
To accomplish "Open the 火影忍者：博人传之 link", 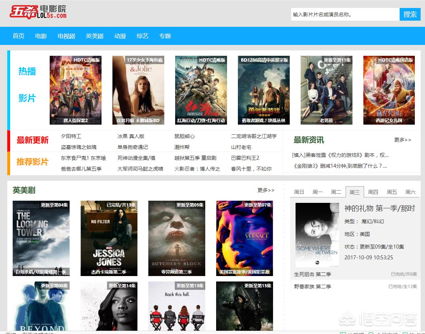I will point(197,168).
